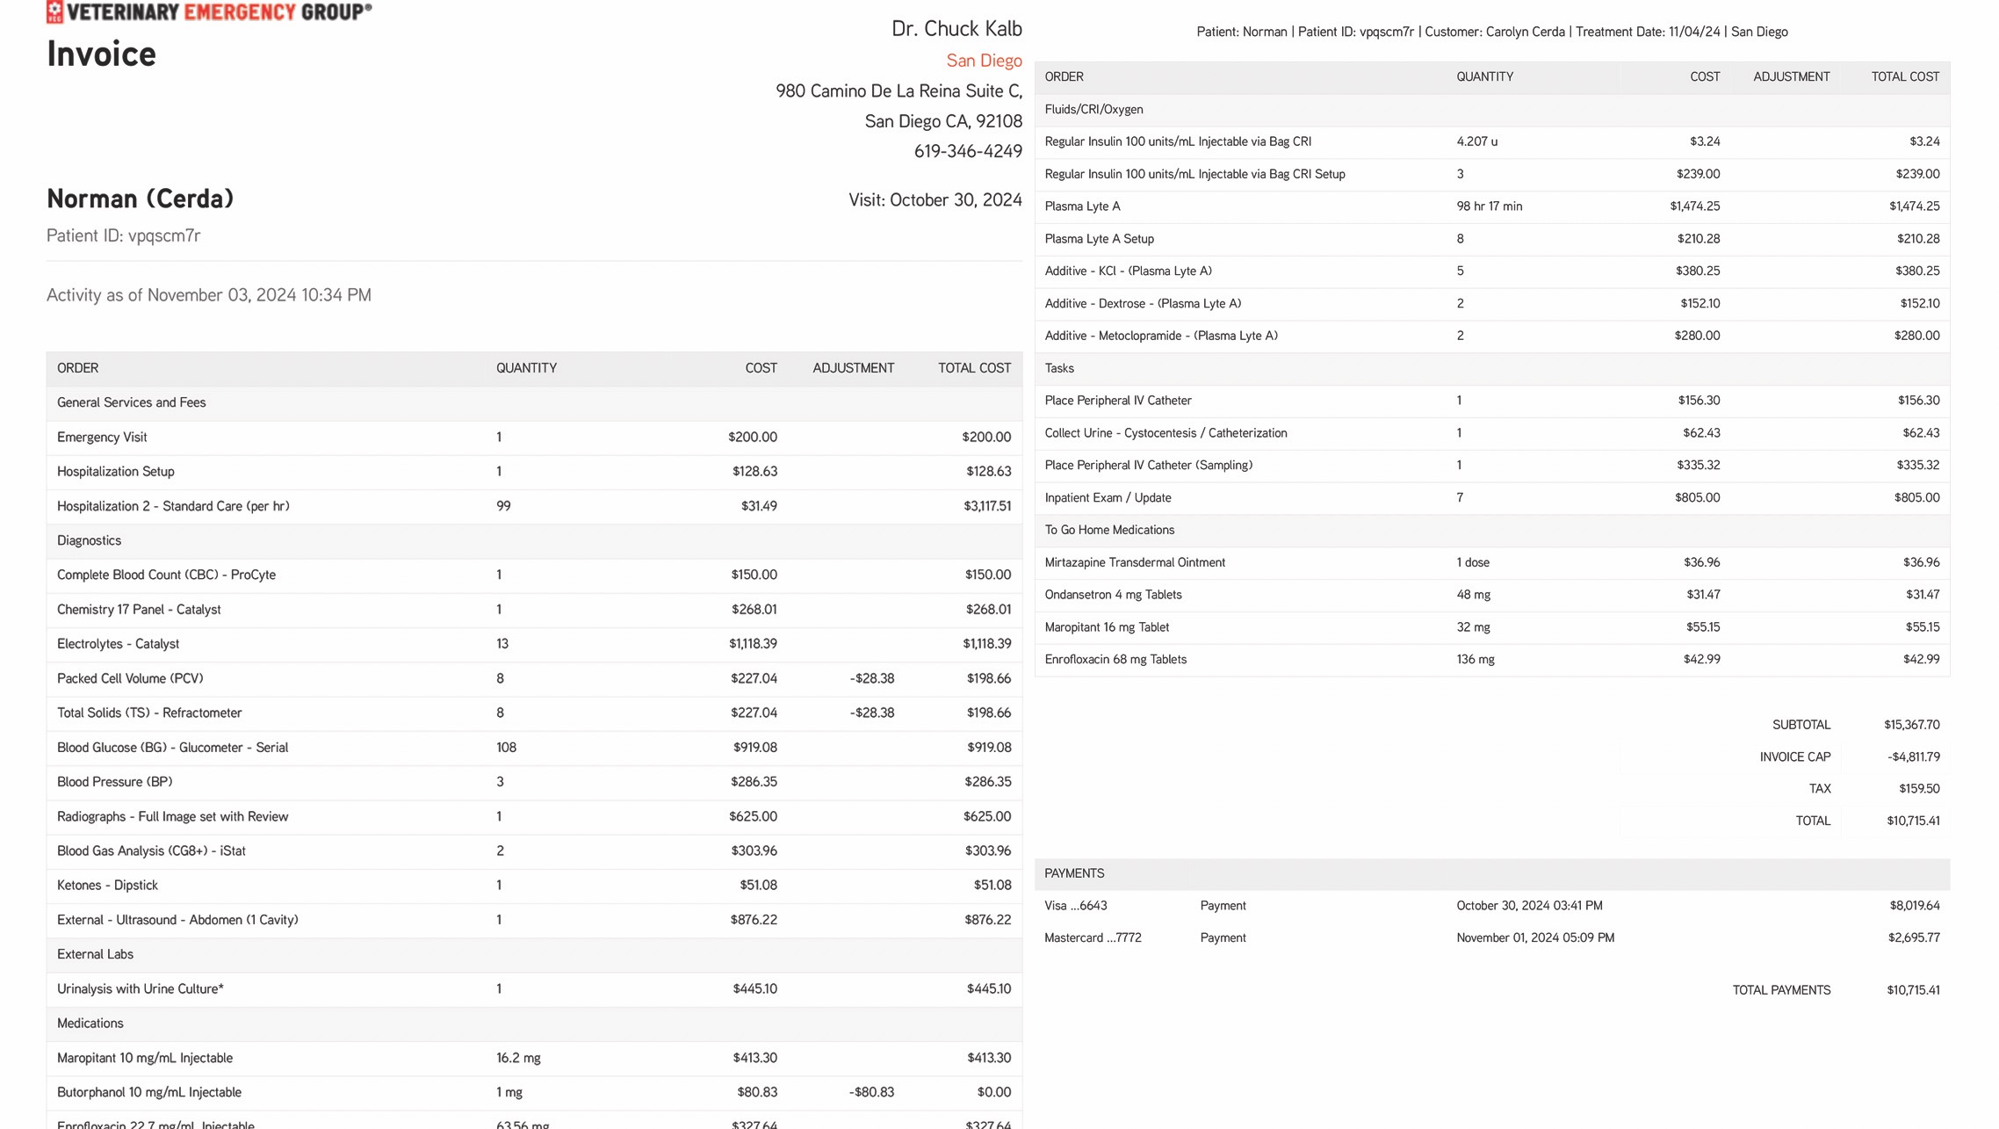Screen dimensions: 1999x1129
Task: Click the Butorphanol 10 mg/mL Injectable row
Action: pyautogui.click(x=149, y=1092)
